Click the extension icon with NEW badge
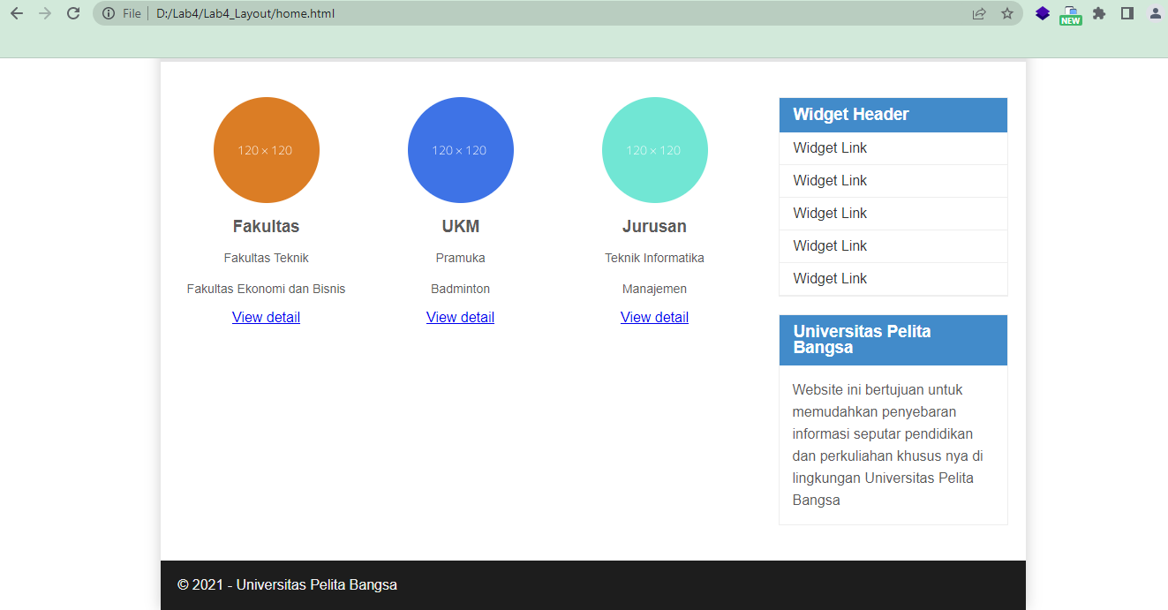Image resolution: width=1168 pixels, height=610 pixels. tap(1070, 13)
